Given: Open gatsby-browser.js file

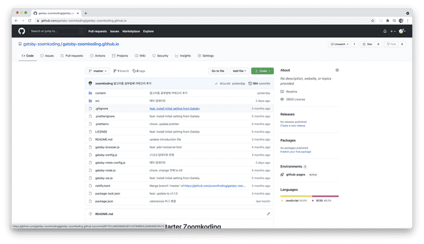Looking at the screenshot, I should click(107, 147).
